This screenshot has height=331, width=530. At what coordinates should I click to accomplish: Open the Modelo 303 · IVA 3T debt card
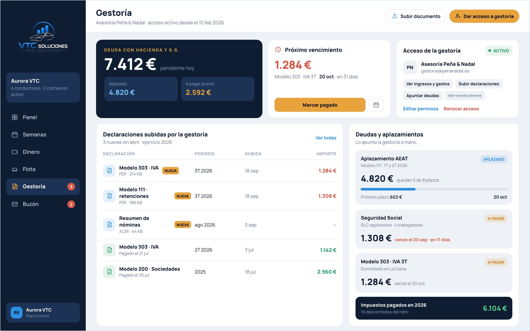click(434, 273)
